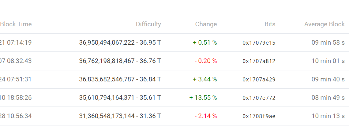Click the Bits column header
Viewport: 349px width, 127px height.
click(x=270, y=24)
